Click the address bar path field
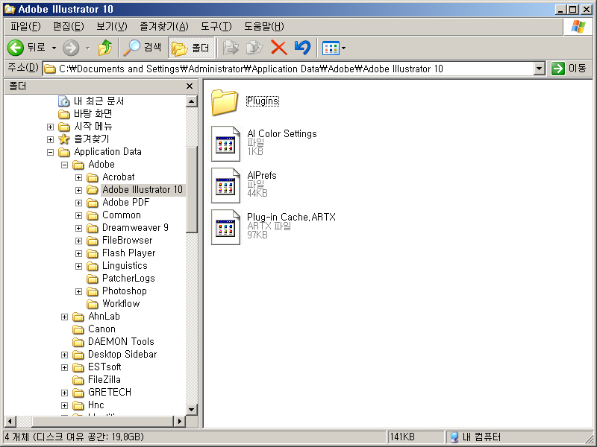The image size is (597, 447). click(x=288, y=69)
